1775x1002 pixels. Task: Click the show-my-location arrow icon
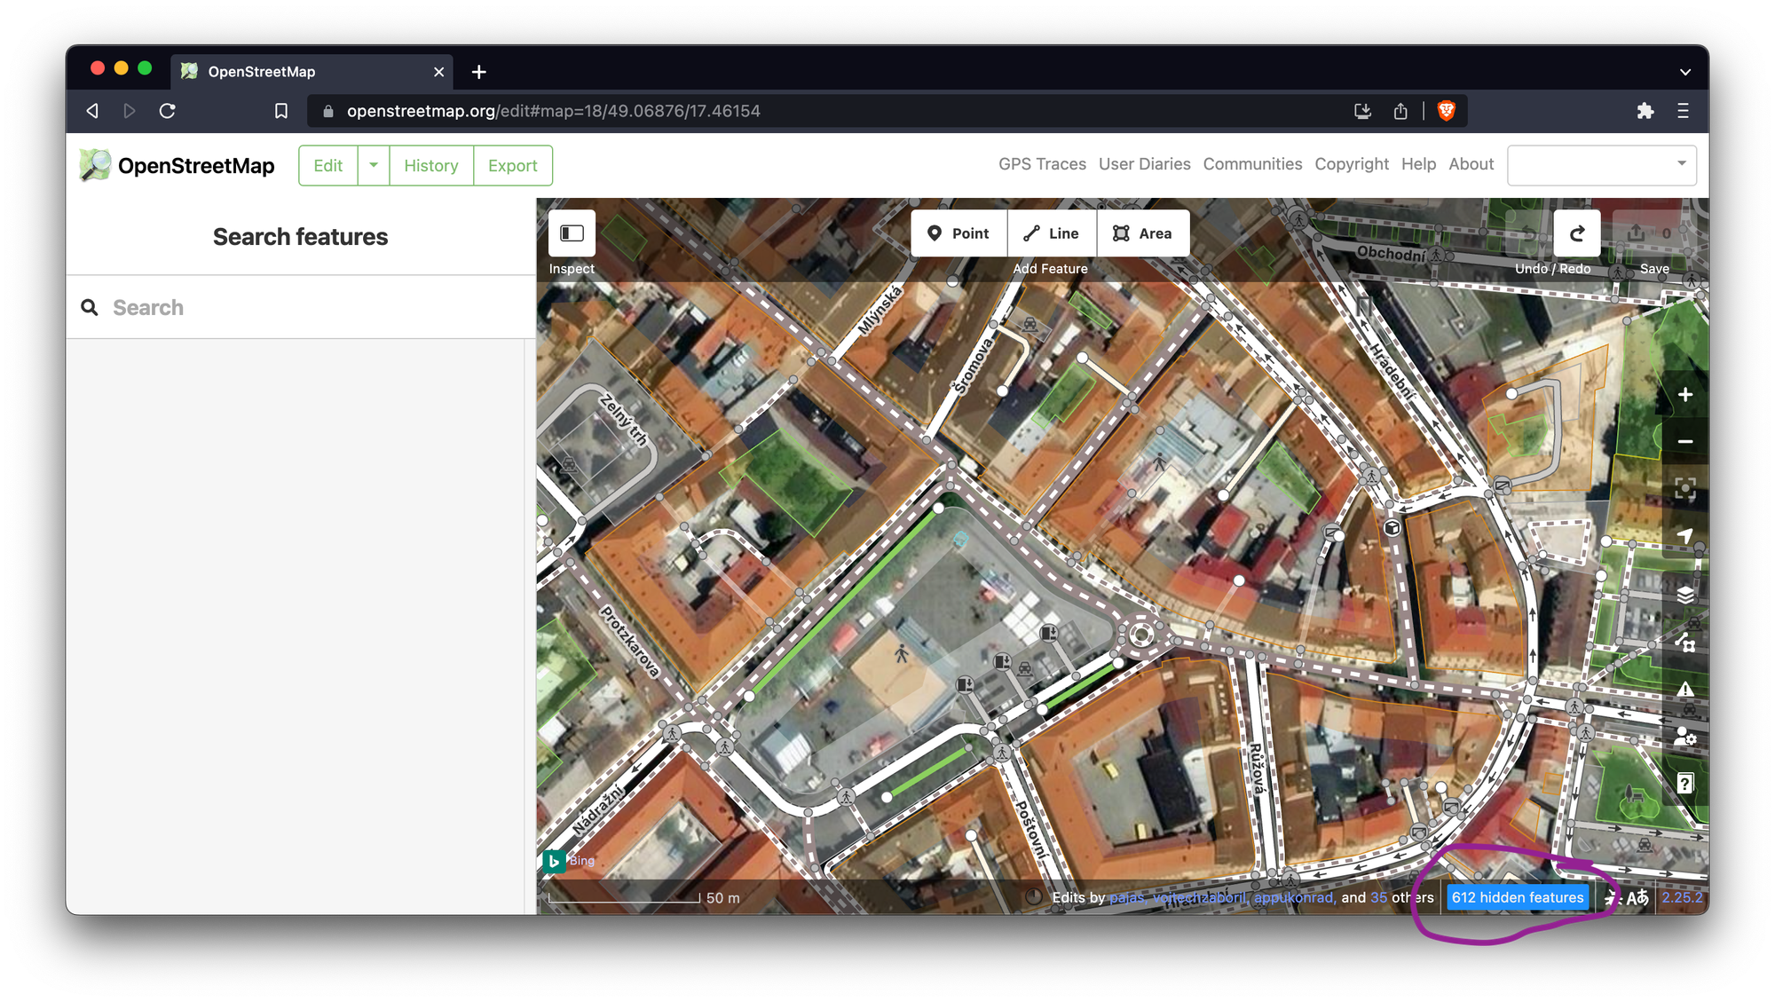click(x=1684, y=535)
